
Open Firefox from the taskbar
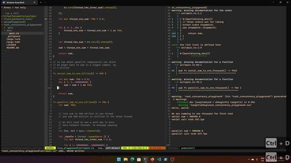click(x=152, y=159)
